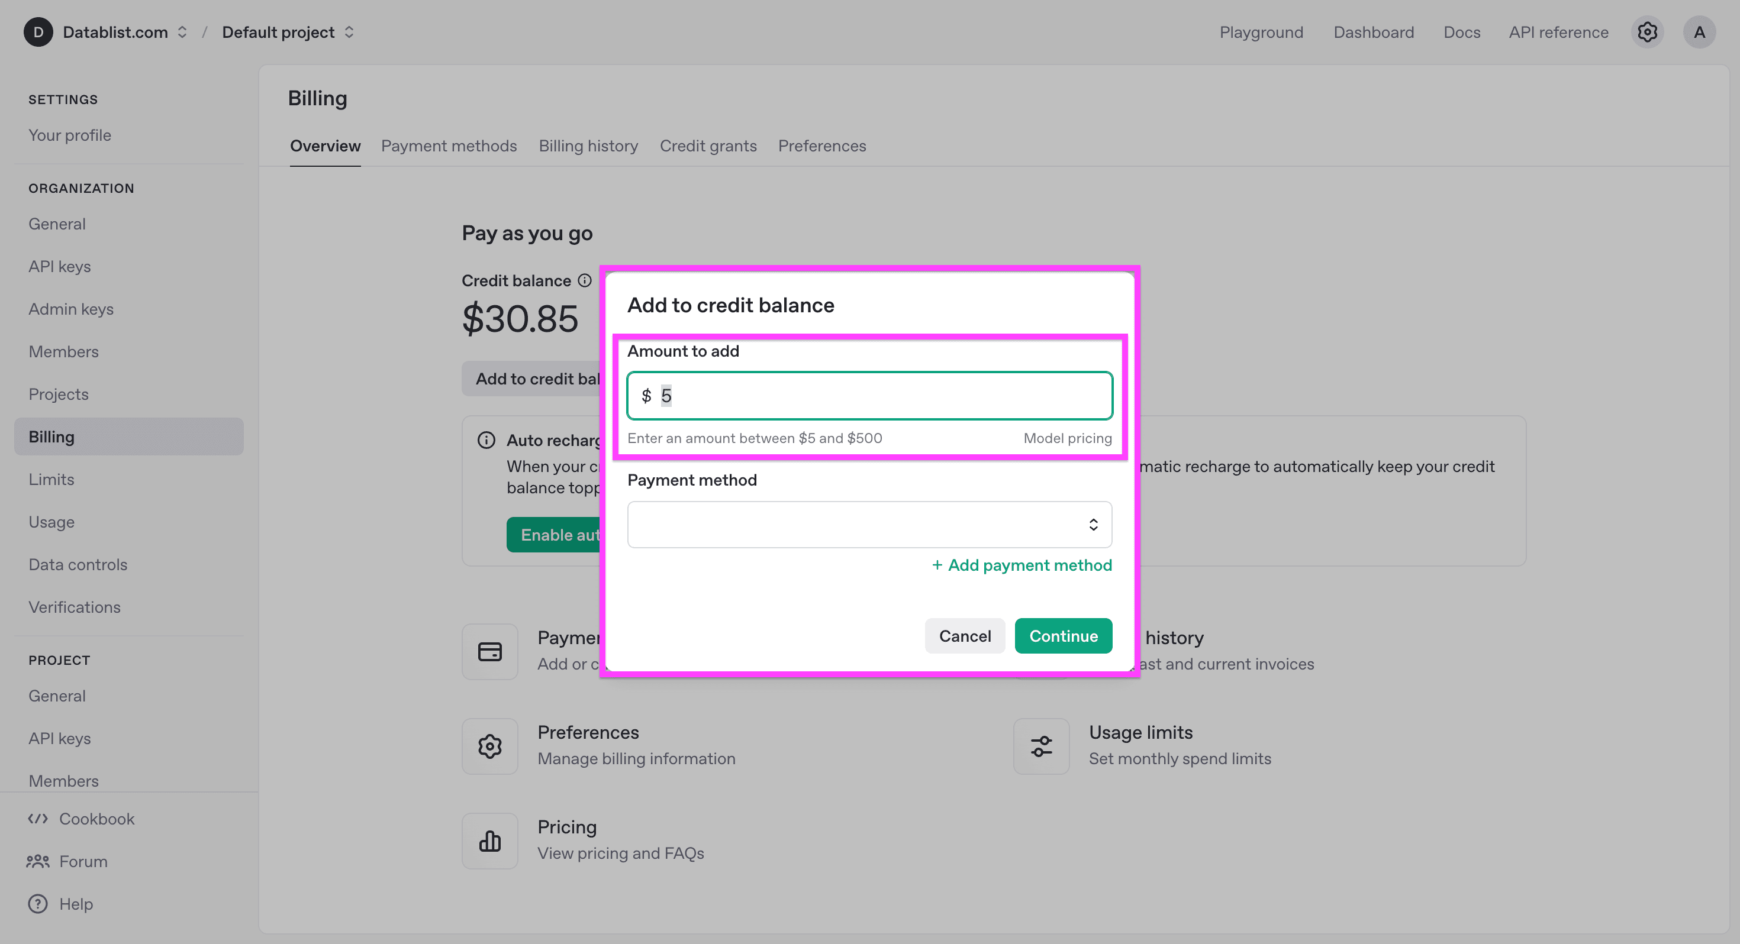Screen dimensions: 1740x944
Task: Open the Preferences gear card icon
Action: coord(489,746)
